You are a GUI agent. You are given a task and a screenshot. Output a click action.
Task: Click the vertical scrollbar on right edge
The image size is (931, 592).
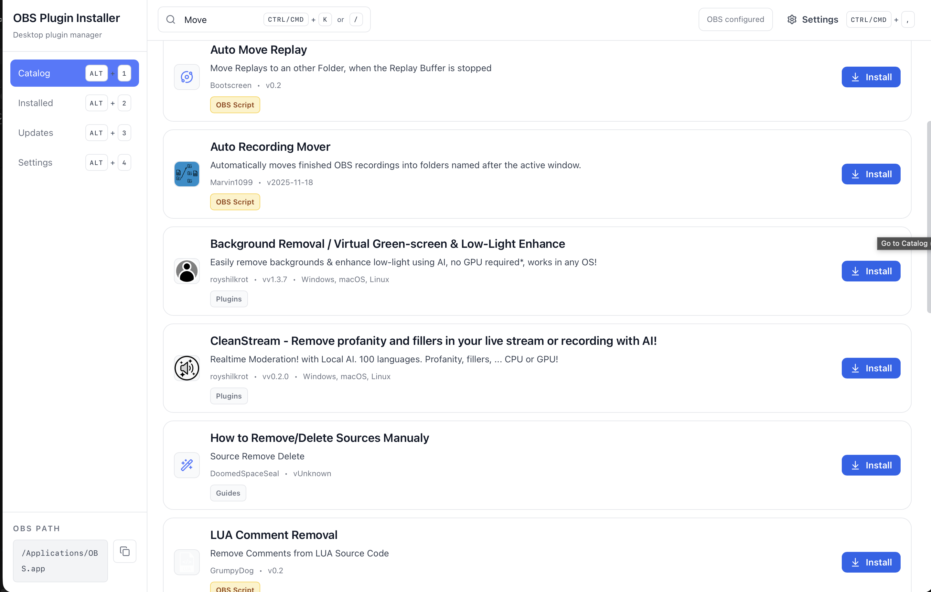pos(928,217)
